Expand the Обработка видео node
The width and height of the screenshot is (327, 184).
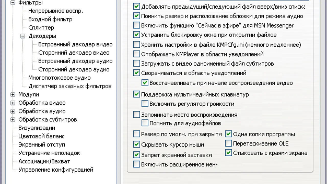tap(13, 103)
